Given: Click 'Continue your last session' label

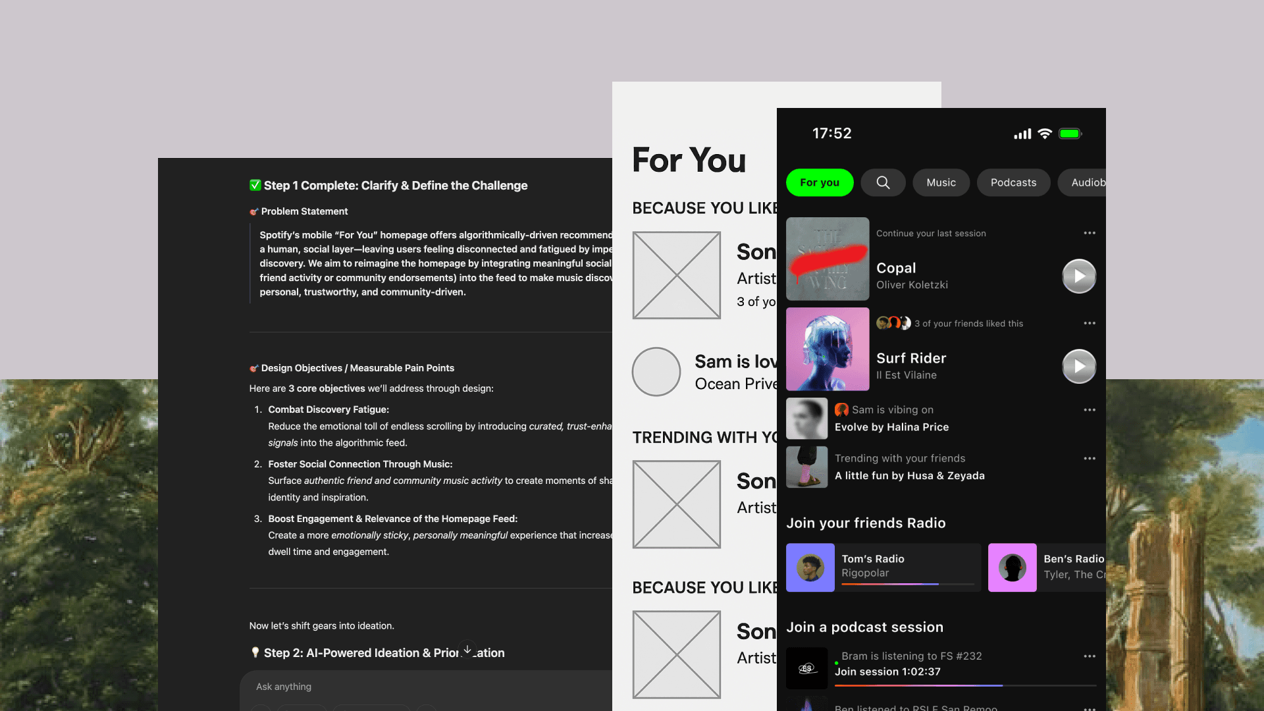Looking at the screenshot, I should point(931,234).
